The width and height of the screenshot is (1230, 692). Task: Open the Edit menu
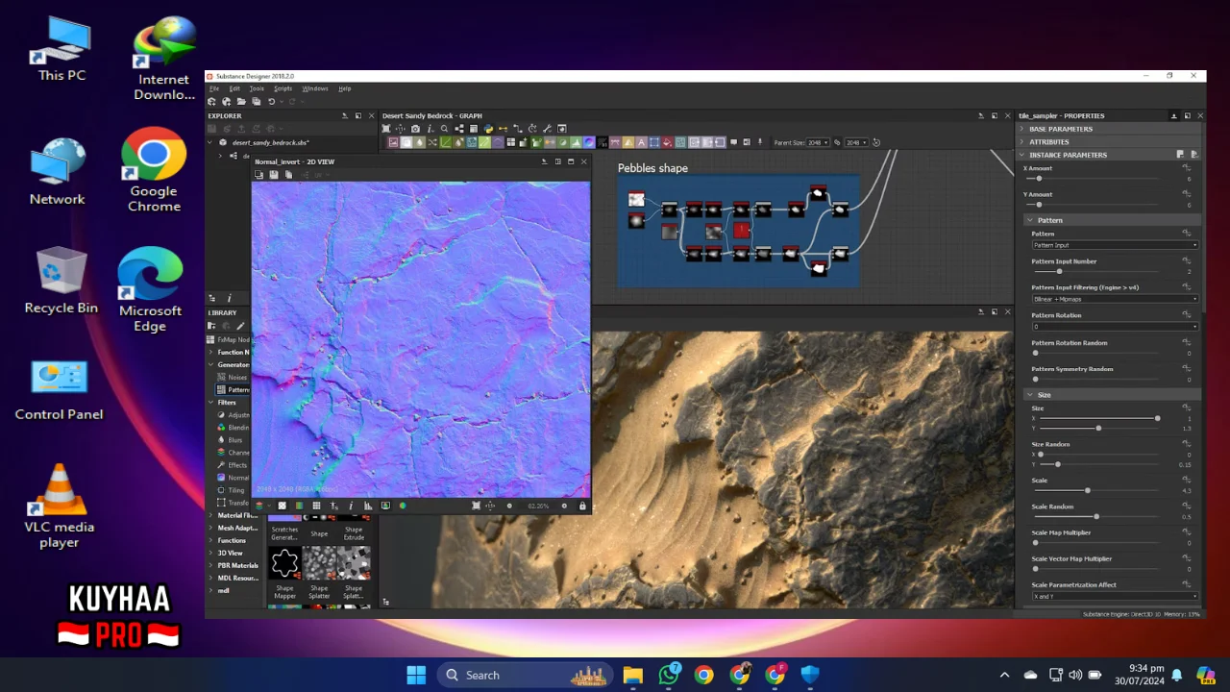coord(234,88)
